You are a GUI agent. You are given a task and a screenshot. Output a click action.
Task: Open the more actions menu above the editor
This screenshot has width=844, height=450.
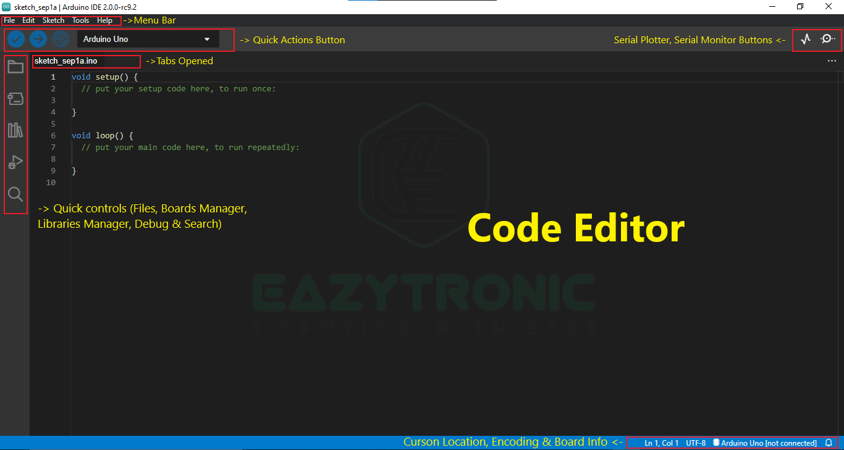click(831, 61)
